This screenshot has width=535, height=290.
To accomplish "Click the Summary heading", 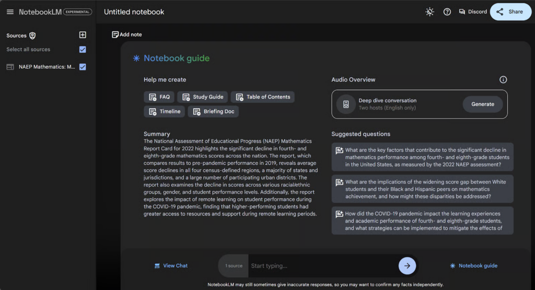I will 157,134.
